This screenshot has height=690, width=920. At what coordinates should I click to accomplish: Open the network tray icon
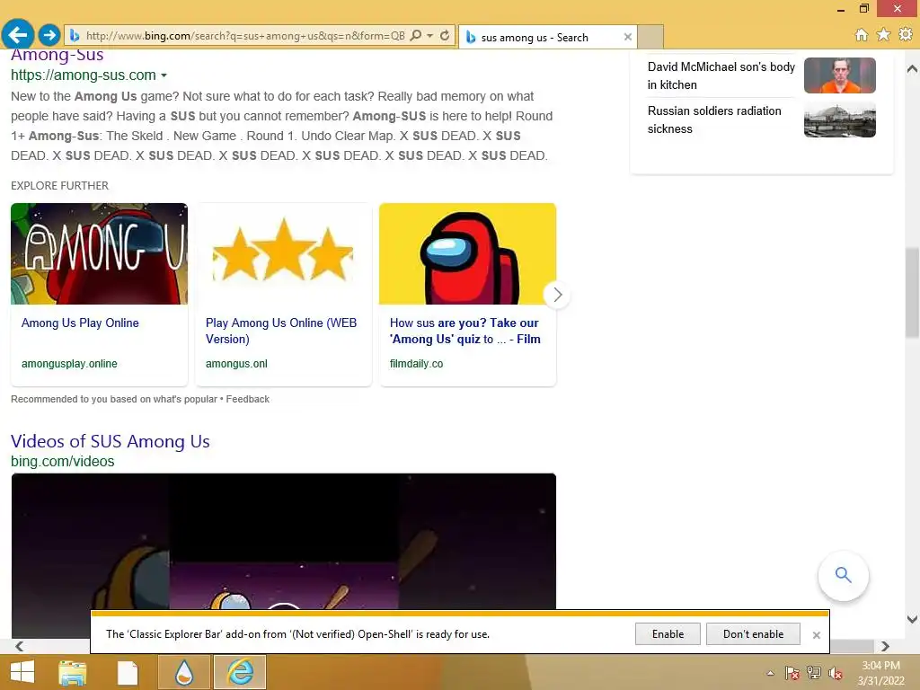click(x=814, y=673)
